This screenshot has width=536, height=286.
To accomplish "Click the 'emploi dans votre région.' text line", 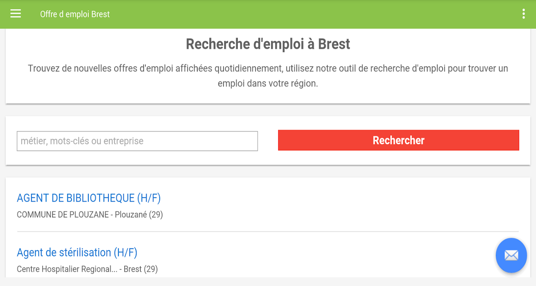I will tap(268, 85).
